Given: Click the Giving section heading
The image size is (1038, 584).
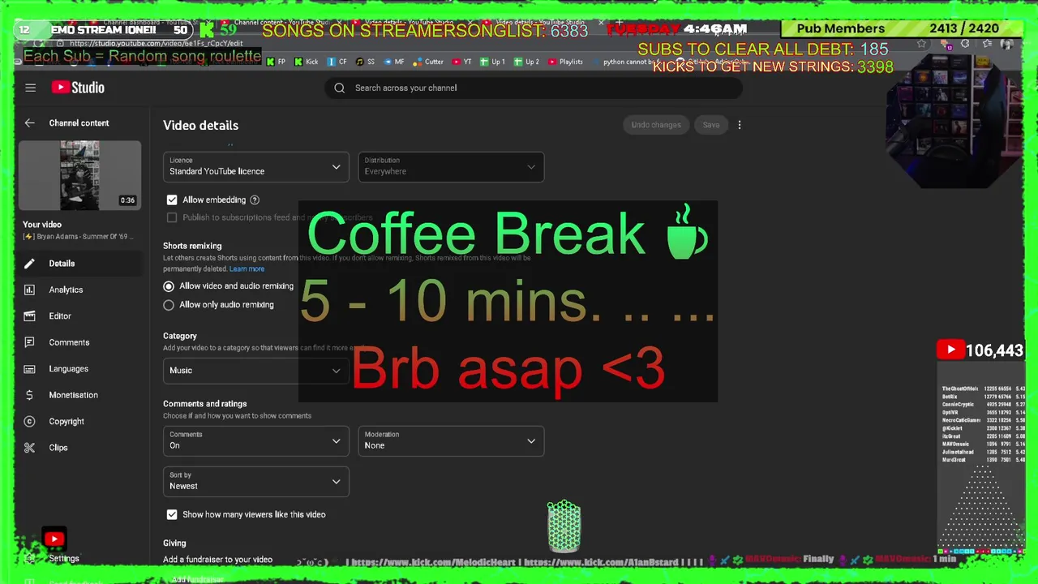Looking at the screenshot, I should (174, 543).
